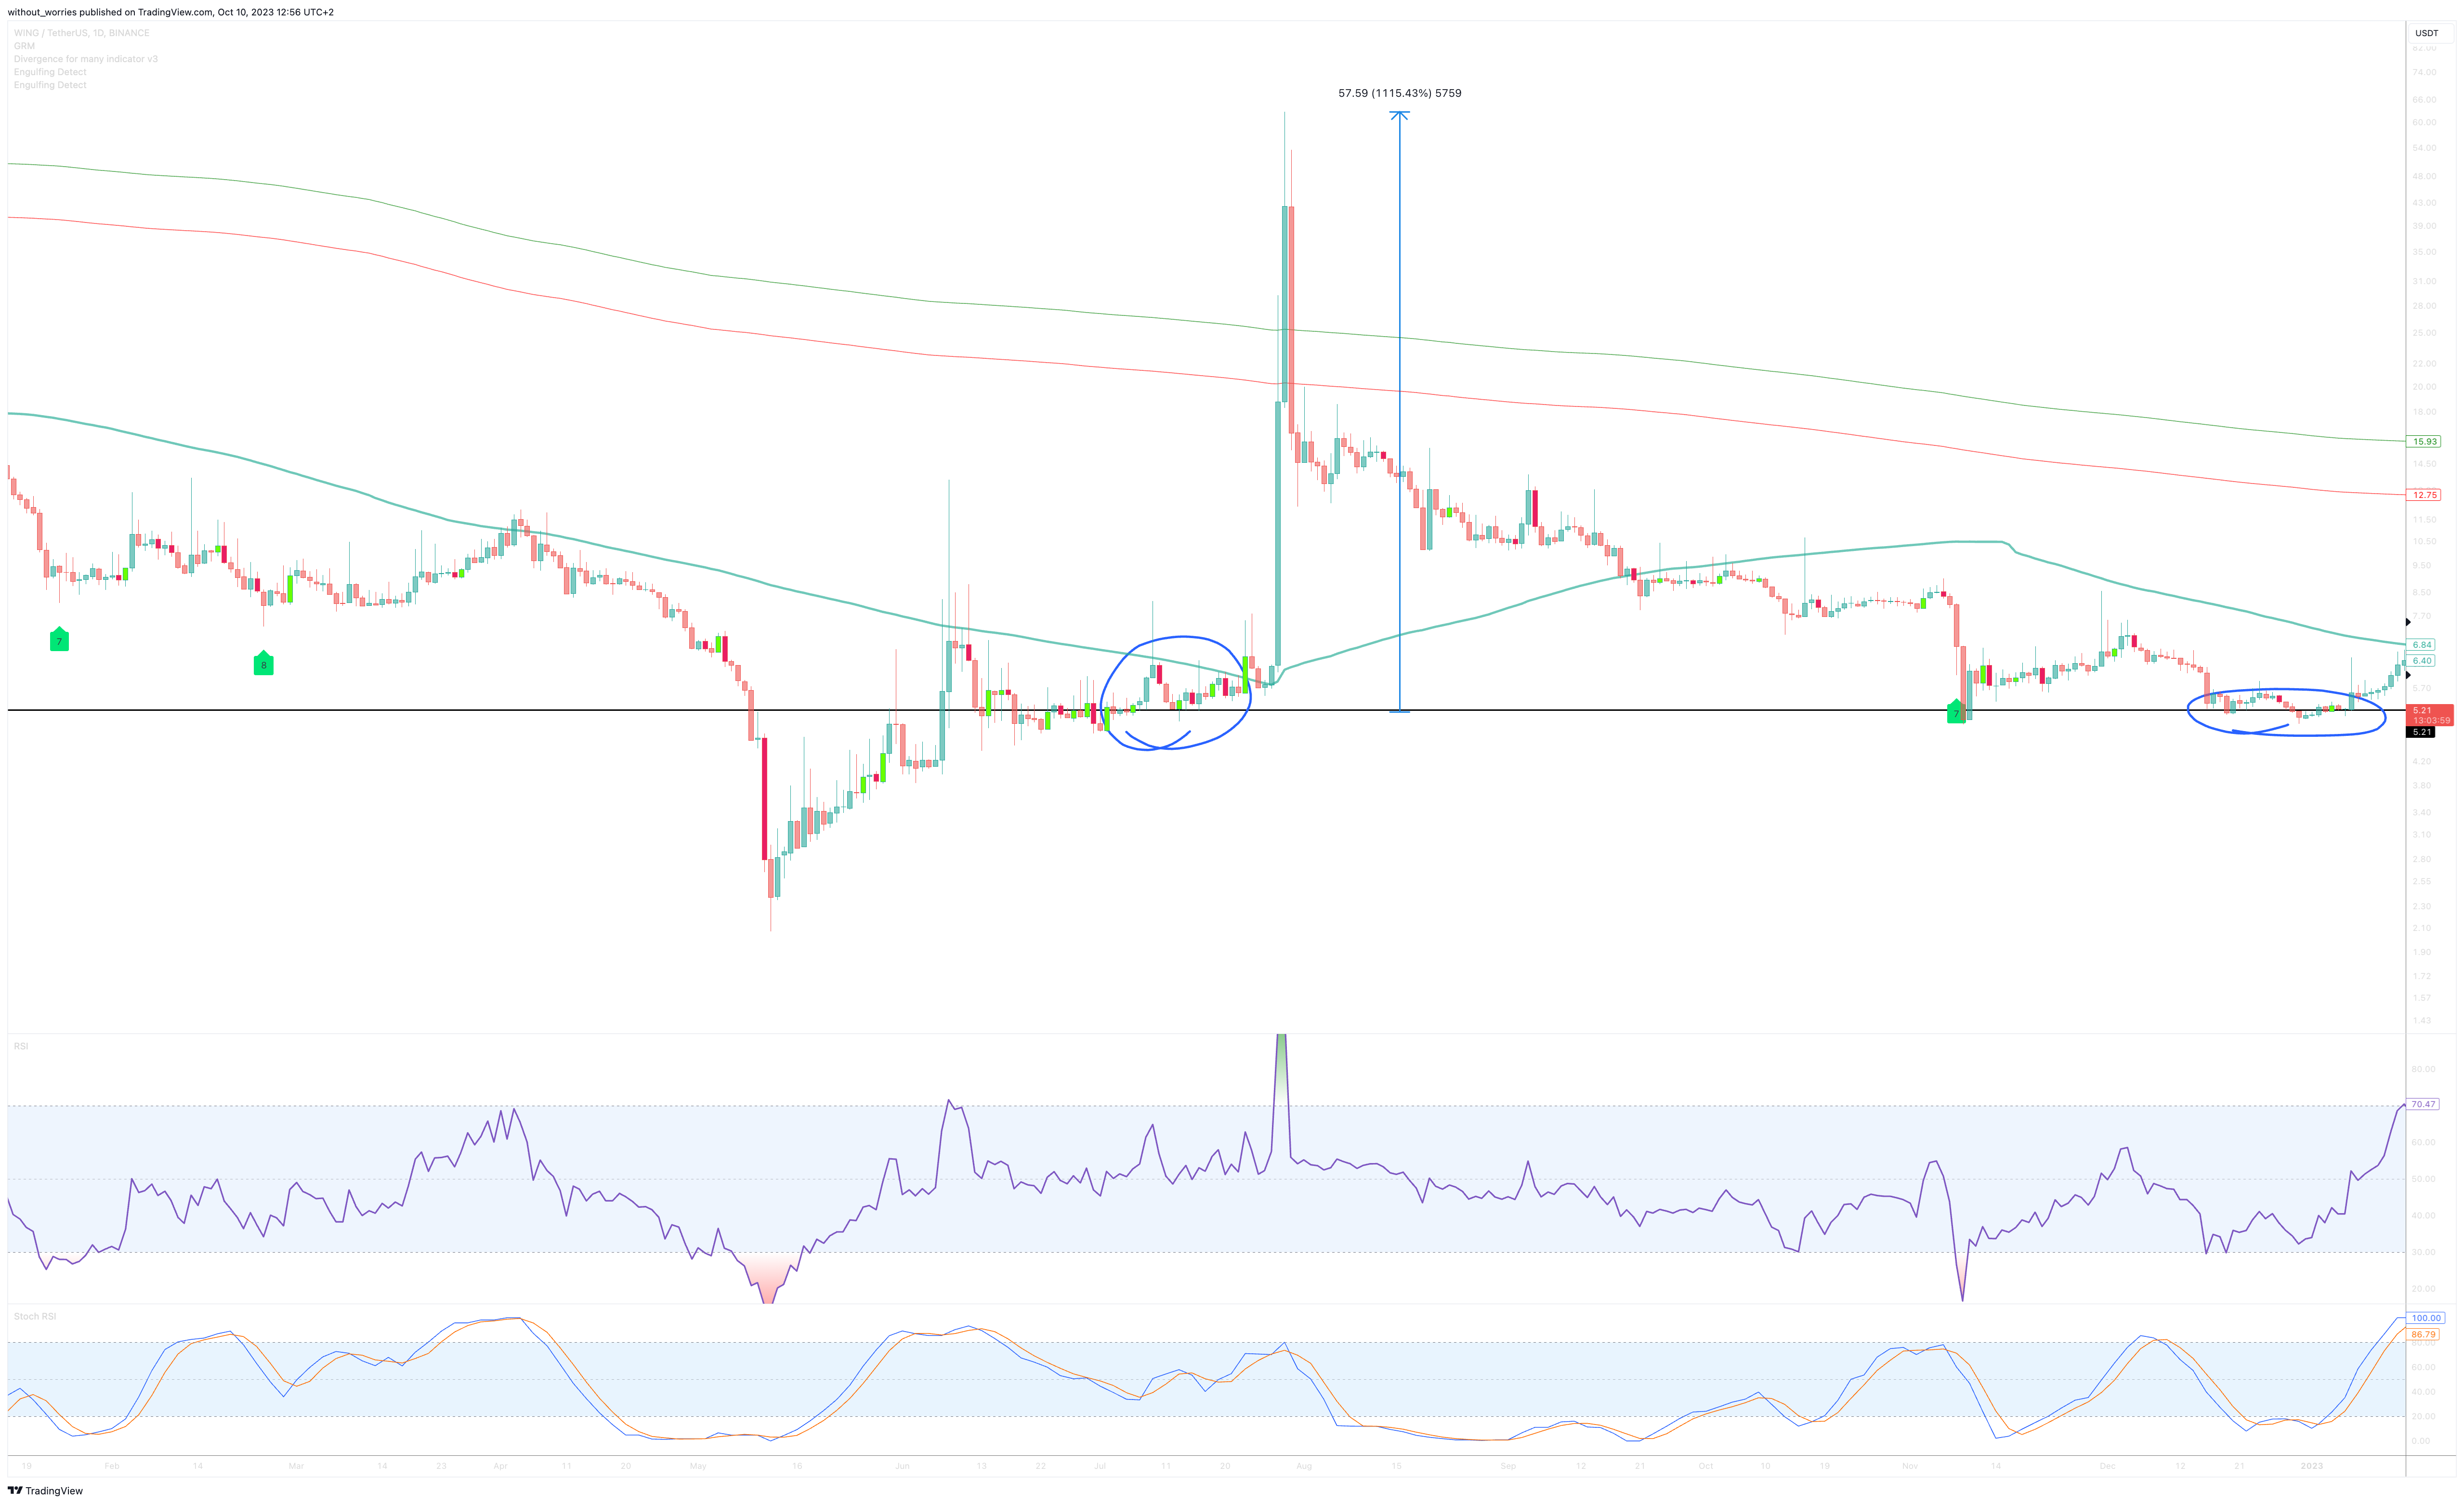Image resolution: width=2464 pixels, height=1504 pixels.
Task: Click the 'Jun' label on time axis
Action: tap(902, 1466)
